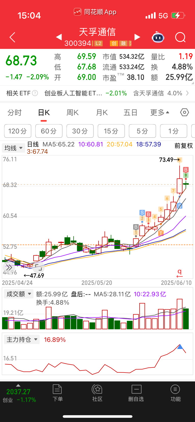Tap the L2 level badge
Viewport: 195px width, 422px height.
tap(98, 43)
